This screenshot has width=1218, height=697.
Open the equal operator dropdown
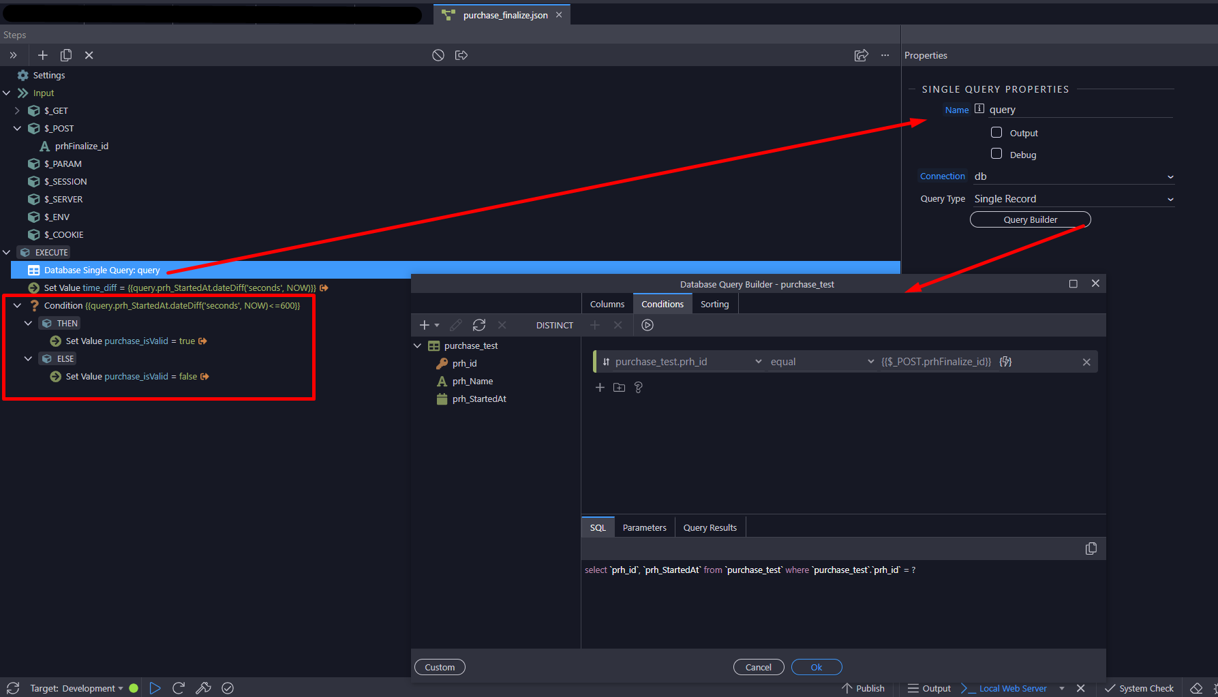(x=821, y=362)
